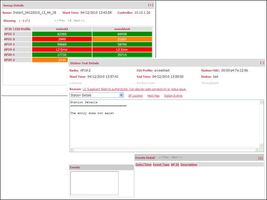267x200 pixels.
Task: Click the ewtest2 column header
Action: point(62,29)
